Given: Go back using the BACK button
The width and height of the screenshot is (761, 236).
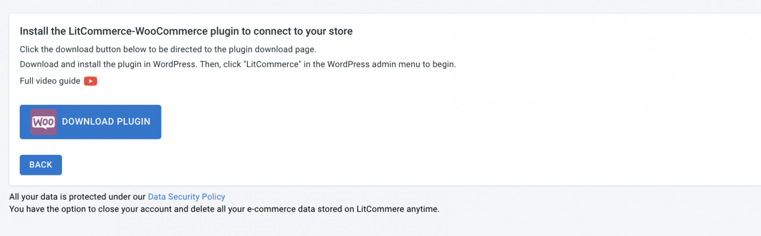Looking at the screenshot, I should [x=41, y=165].
